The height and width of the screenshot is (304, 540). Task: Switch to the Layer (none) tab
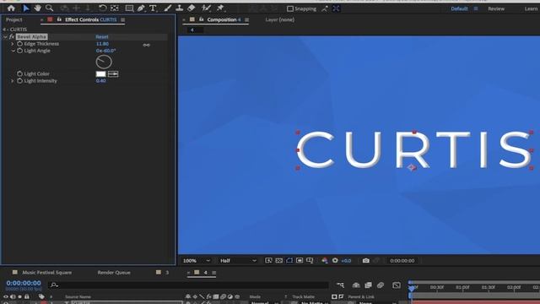point(279,19)
